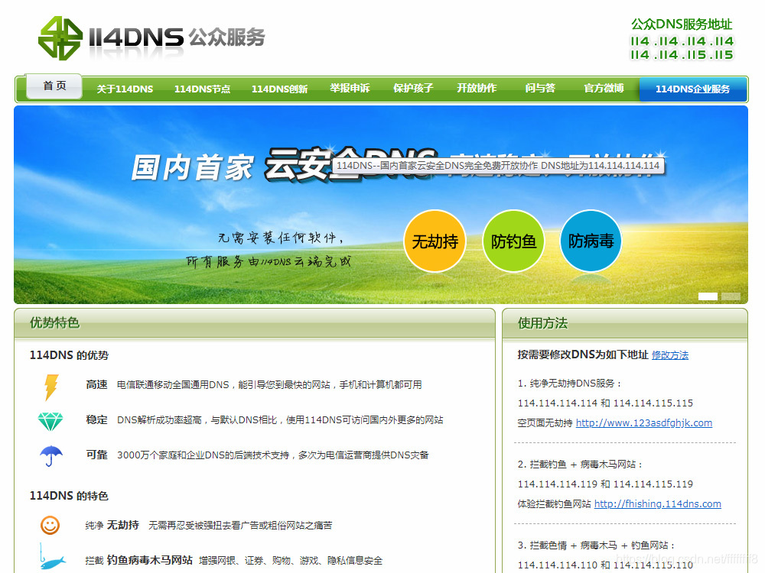
Task: Click the 电信联通移动全国通用DNS description
Action: (x=269, y=385)
